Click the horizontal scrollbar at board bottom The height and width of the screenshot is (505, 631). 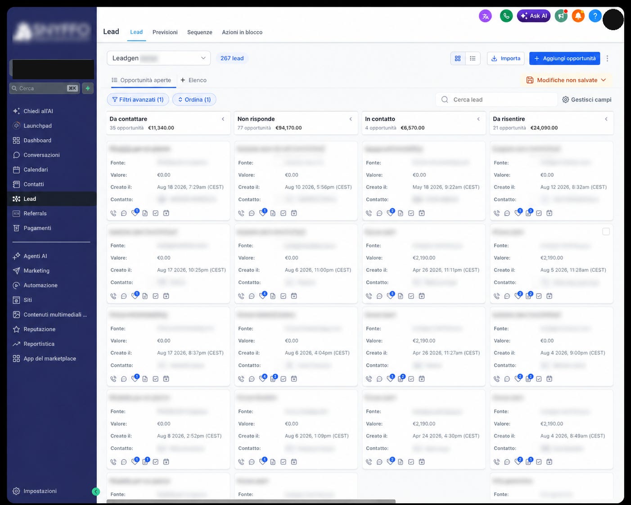coord(251,501)
